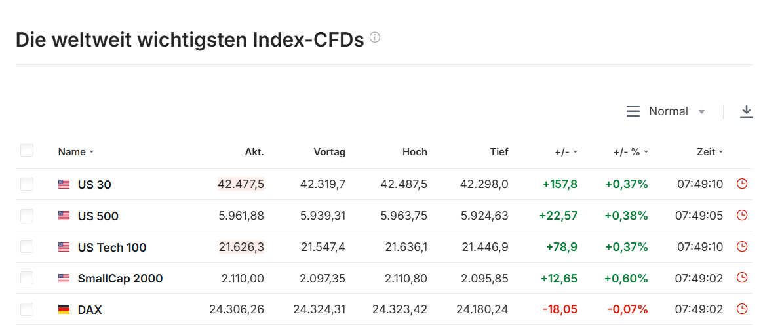Viewport: 763px width, 329px height.
Task: Click the hamburger view icon next to Normal
Action: 633,111
